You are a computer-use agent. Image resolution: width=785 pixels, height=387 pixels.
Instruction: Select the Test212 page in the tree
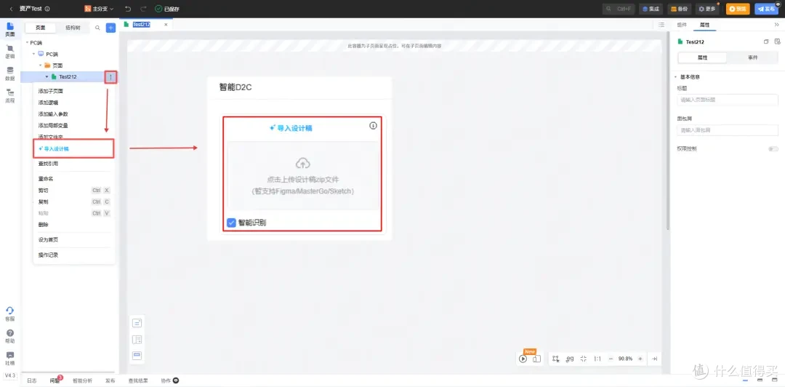(68, 76)
